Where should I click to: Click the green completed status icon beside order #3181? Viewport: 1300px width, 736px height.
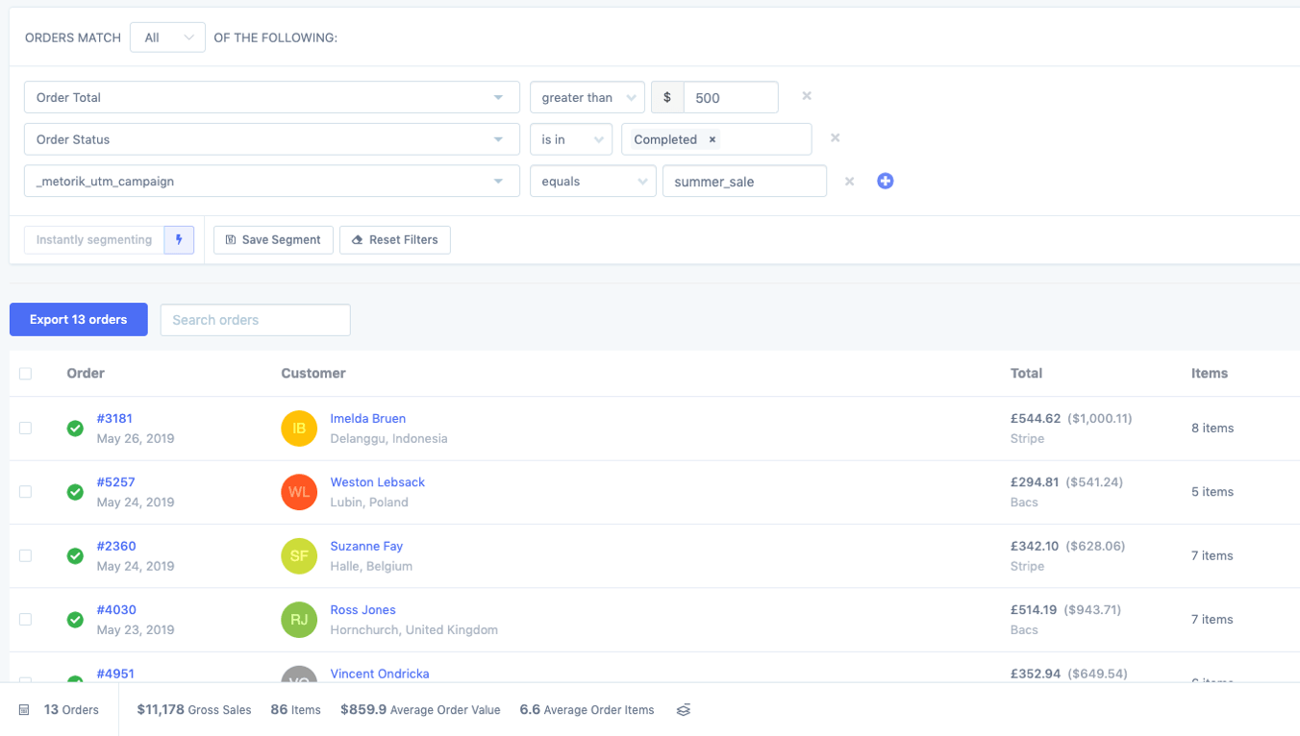click(x=75, y=429)
